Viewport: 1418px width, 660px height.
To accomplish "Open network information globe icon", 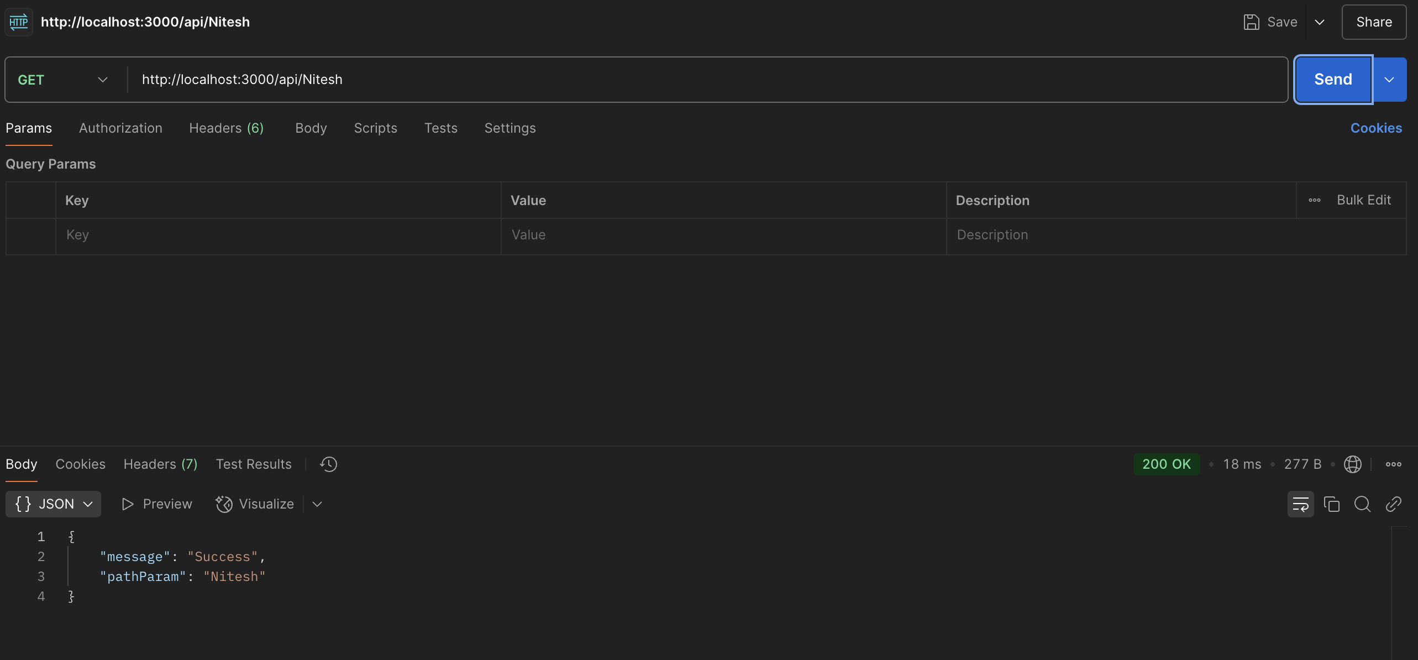I will [1352, 464].
